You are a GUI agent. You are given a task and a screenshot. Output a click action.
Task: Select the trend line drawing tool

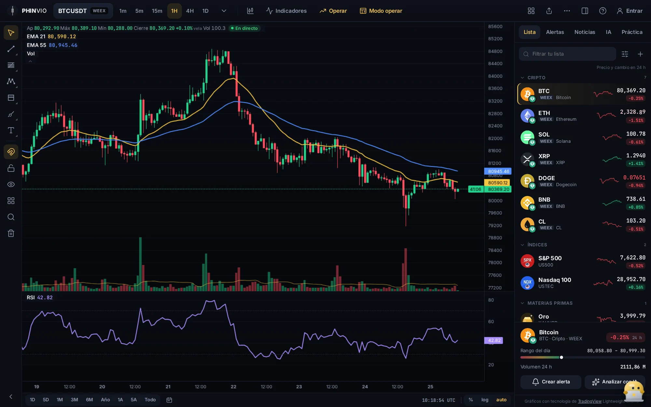(11, 49)
